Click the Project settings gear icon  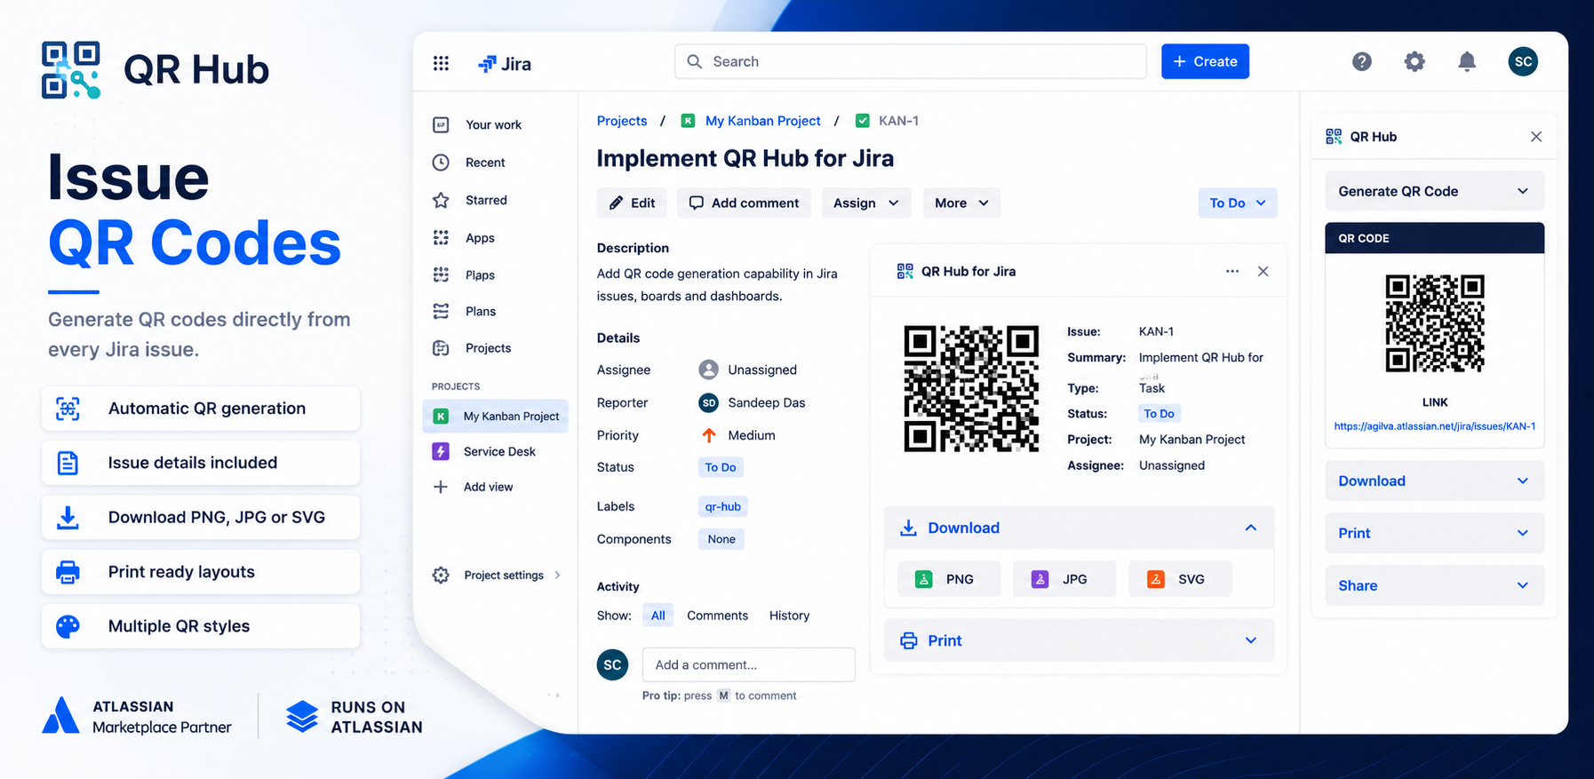pyautogui.click(x=441, y=575)
